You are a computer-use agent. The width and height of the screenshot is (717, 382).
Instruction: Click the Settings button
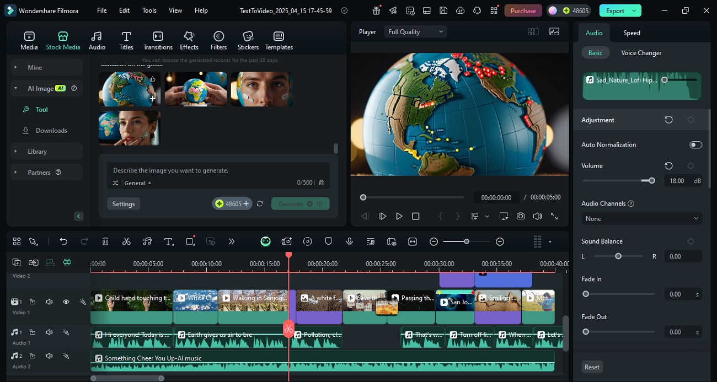click(x=124, y=204)
